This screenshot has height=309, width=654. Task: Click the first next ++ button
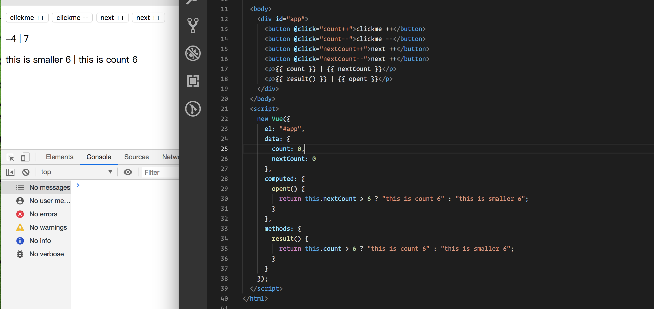112,18
